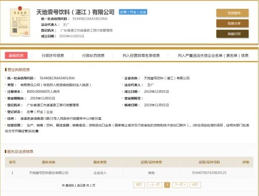
Task: Click shareholder ID number 914407007429829125
Action: coord(209,173)
